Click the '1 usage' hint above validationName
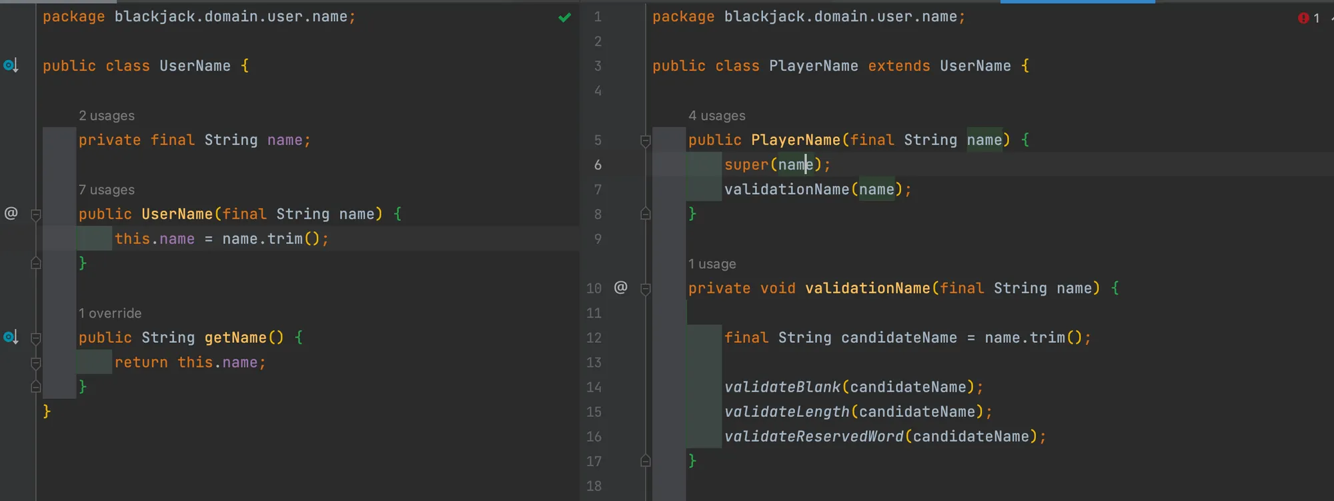This screenshot has width=1334, height=501. 712,264
